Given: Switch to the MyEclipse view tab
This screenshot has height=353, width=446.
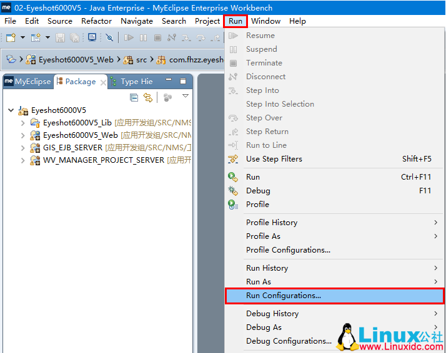Looking at the screenshot, I should (x=27, y=82).
